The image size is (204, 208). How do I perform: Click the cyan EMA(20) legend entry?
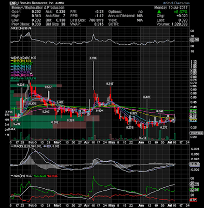pyautogui.click(x=21, y=67)
